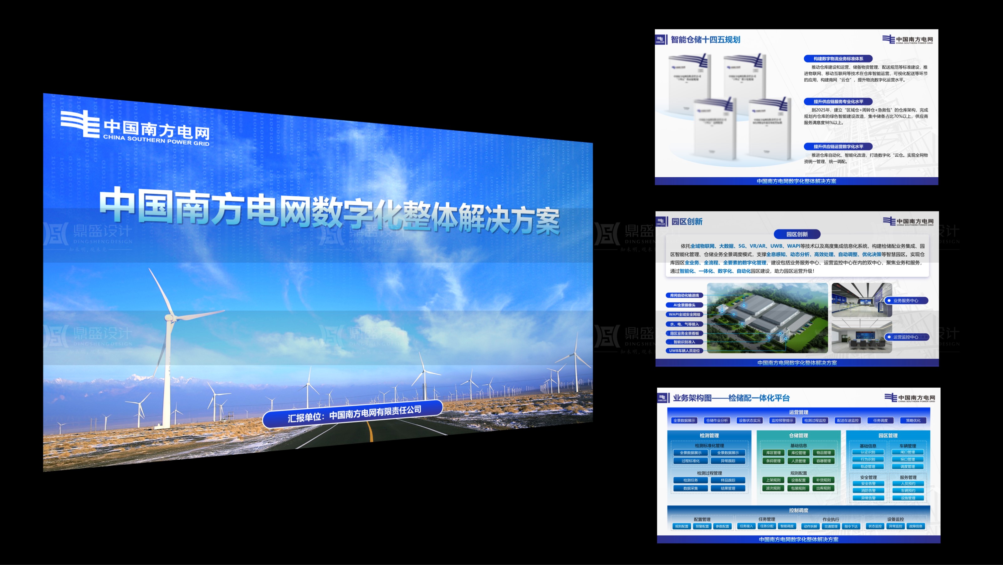Click the 故障信息 block under 设备监控
The width and height of the screenshot is (1003, 565).
(x=915, y=526)
